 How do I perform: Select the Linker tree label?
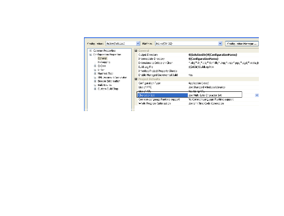coord(101,70)
